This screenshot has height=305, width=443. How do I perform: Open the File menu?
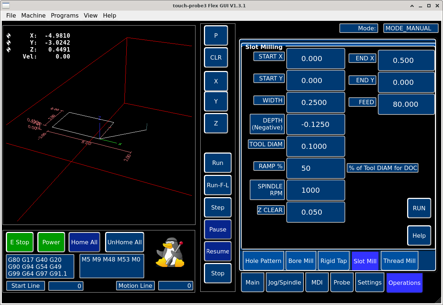pyautogui.click(x=11, y=15)
